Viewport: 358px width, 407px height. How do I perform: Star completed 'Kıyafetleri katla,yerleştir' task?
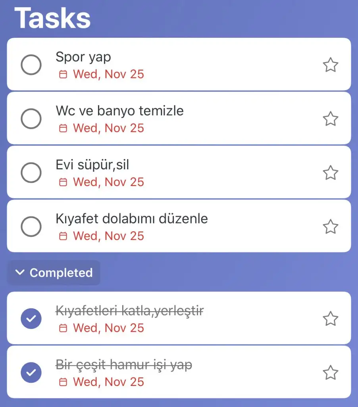330,319
